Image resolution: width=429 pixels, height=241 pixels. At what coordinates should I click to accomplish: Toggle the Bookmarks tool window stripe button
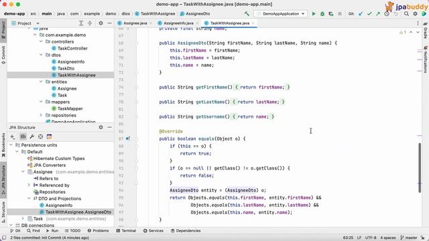(x=3, y=145)
